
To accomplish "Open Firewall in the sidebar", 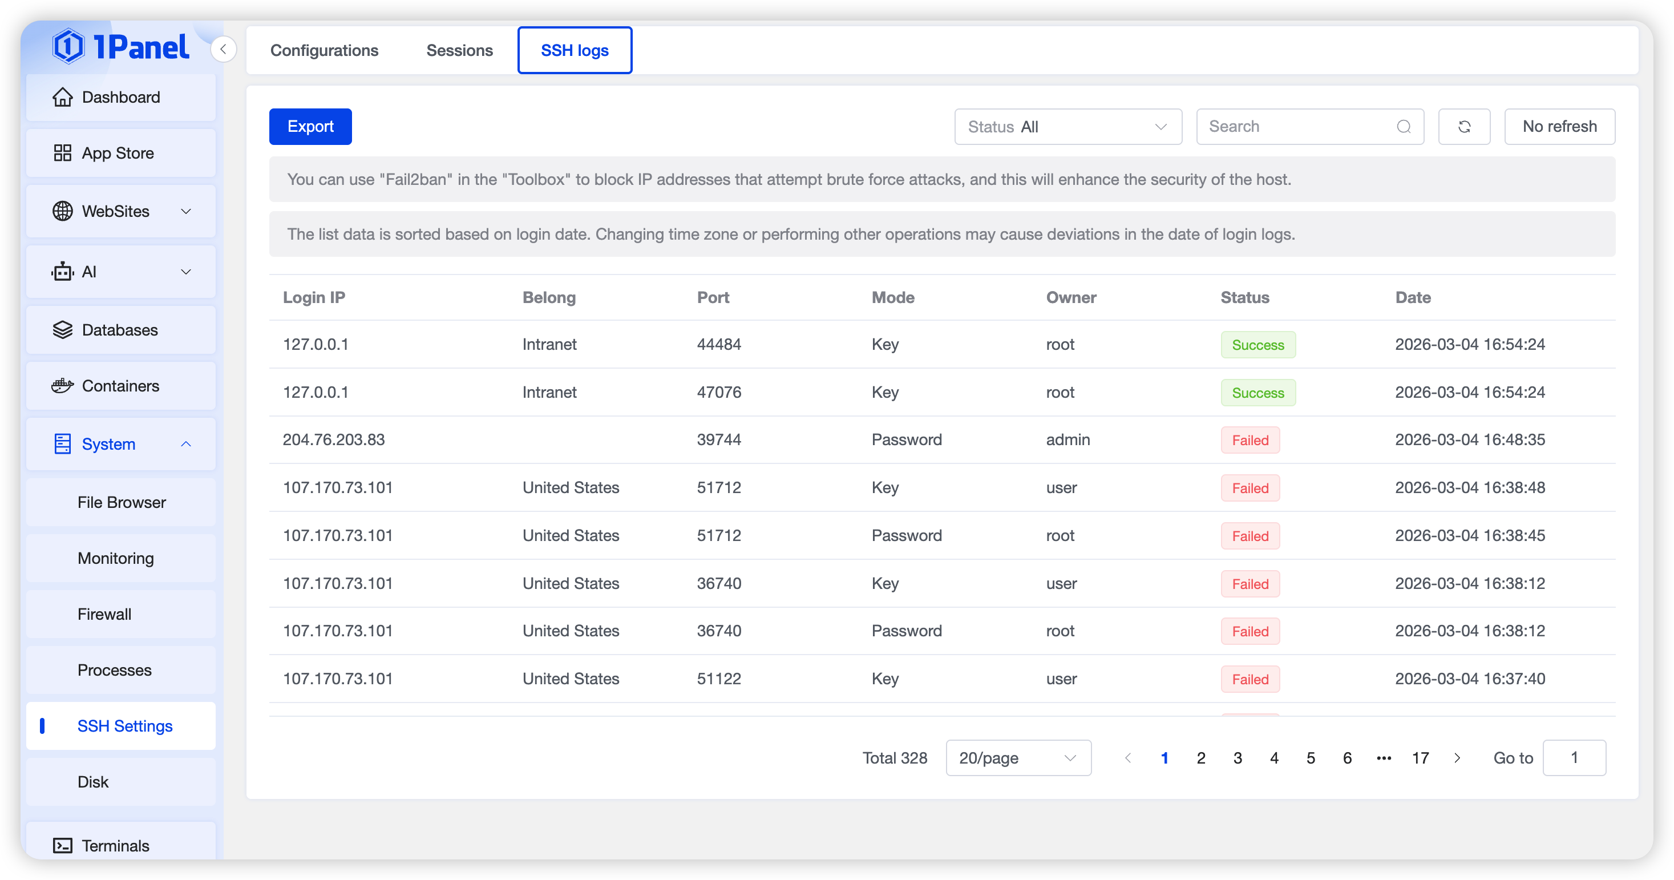I will coord(104,614).
